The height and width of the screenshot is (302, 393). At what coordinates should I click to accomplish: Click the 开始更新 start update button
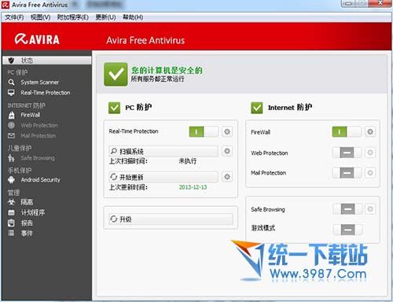click(163, 177)
